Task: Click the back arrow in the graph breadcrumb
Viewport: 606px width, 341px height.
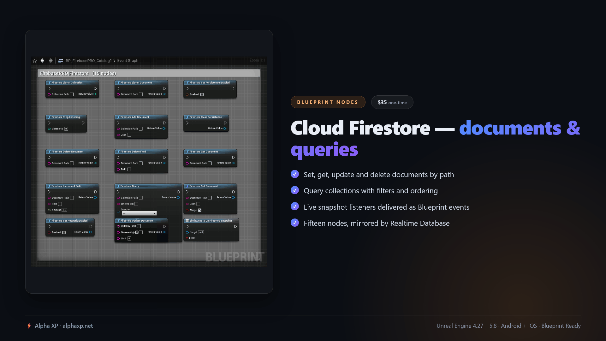Action: (x=42, y=61)
